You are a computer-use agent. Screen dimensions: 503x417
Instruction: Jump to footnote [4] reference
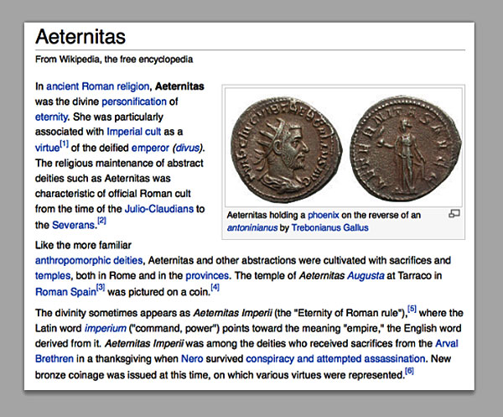click(x=215, y=287)
